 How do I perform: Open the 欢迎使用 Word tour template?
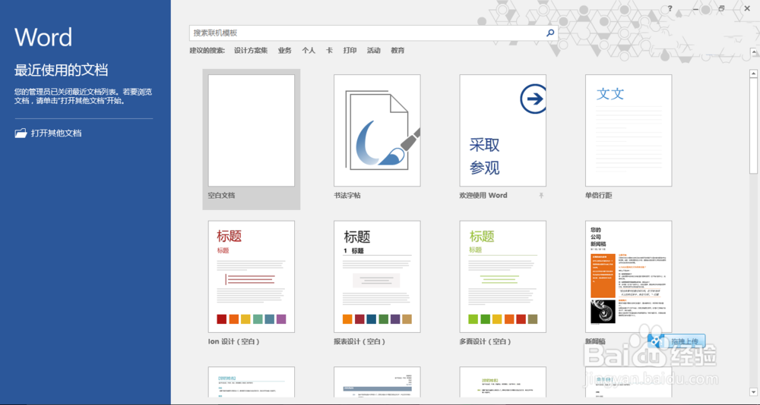(502, 130)
